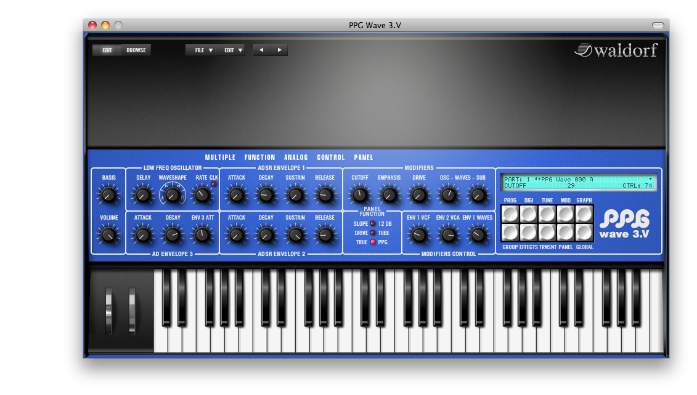
Task: Select the PANEL tab
Action: point(364,158)
